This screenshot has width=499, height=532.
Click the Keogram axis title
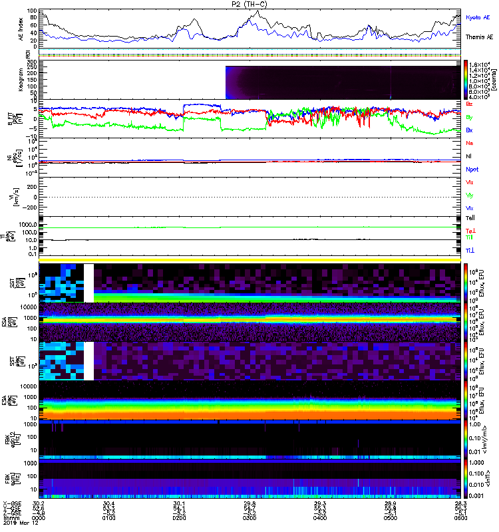pos(21,80)
